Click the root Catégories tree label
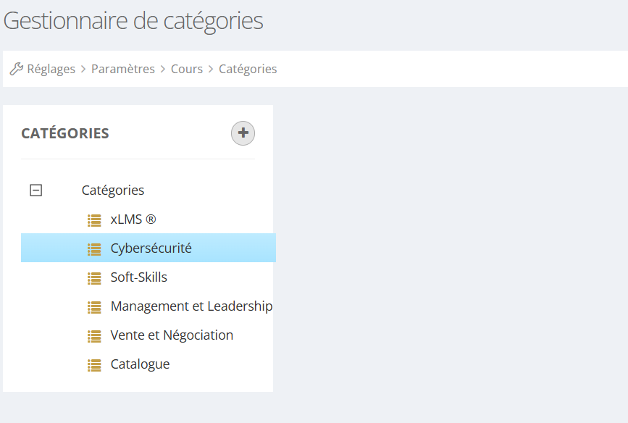 tap(113, 190)
